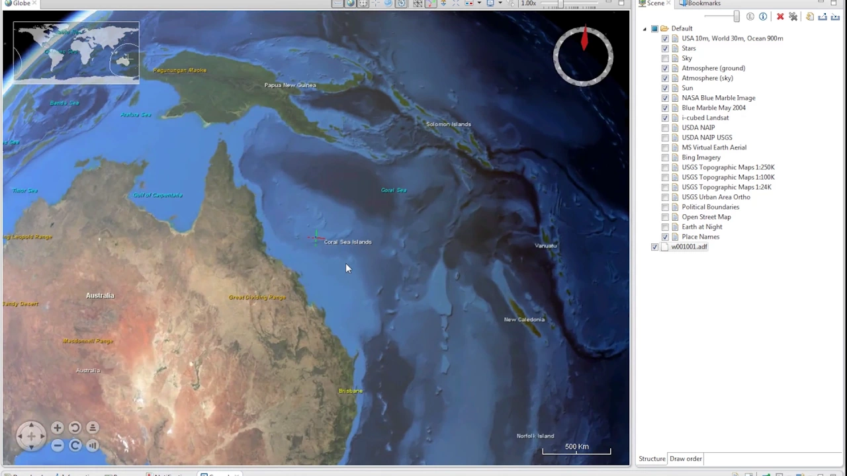Click the export layer arrow-up icon
Image resolution: width=847 pixels, height=476 pixels.
(823, 17)
